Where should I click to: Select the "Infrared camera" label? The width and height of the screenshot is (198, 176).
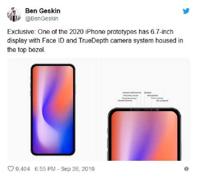click(x=125, y=101)
